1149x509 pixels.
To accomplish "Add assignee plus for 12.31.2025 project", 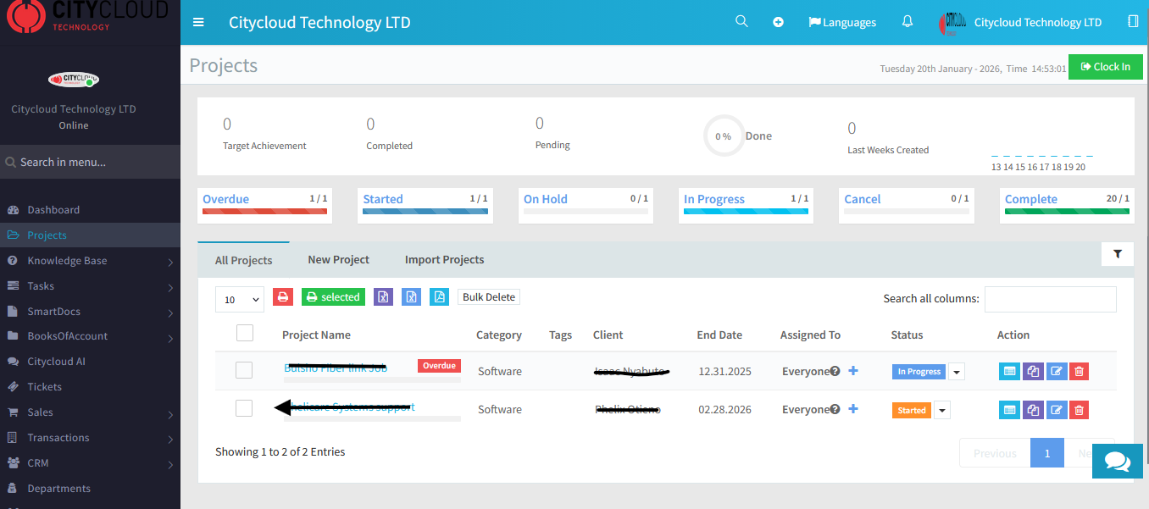I will pyautogui.click(x=853, y=371).
